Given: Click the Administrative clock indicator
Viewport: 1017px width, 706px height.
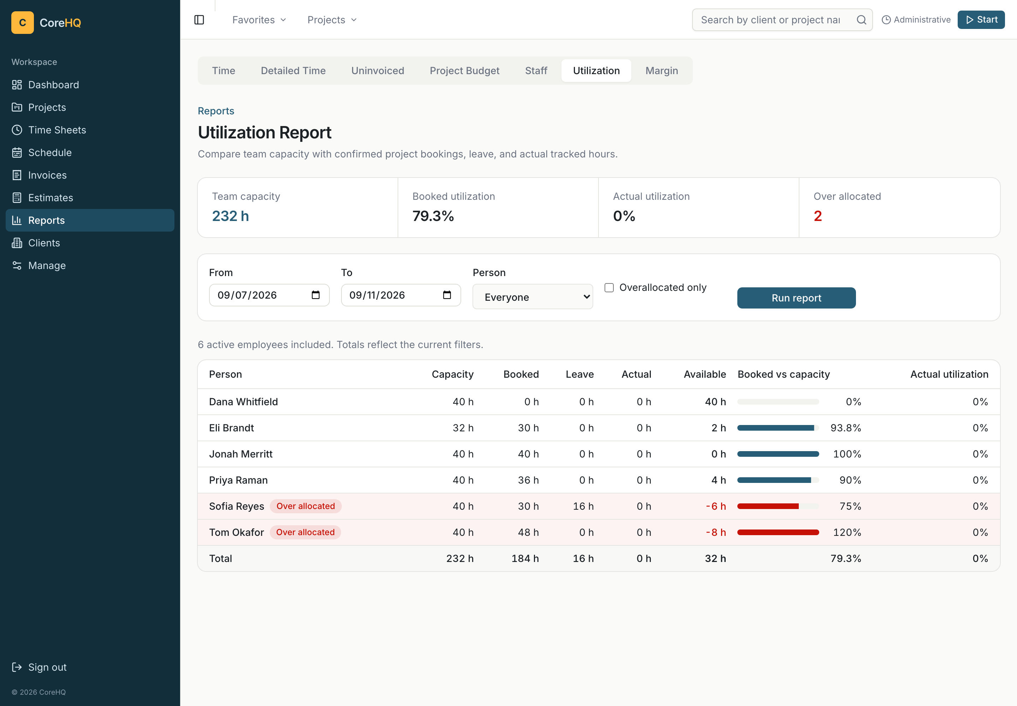Looking at the screenshot, I should pos(916,20).
